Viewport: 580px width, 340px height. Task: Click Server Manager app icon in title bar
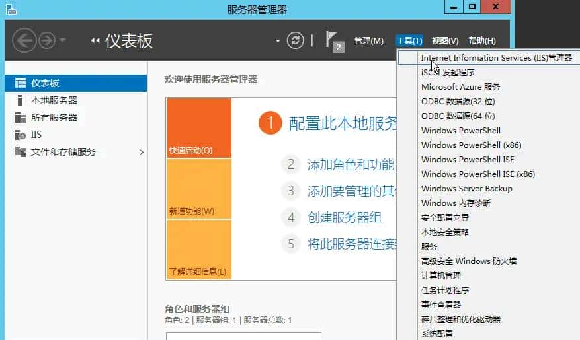[x=11, y=9]
